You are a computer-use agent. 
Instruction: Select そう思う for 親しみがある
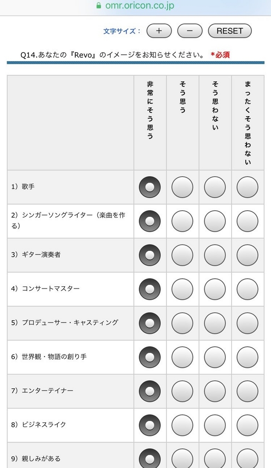click(182, 458)
